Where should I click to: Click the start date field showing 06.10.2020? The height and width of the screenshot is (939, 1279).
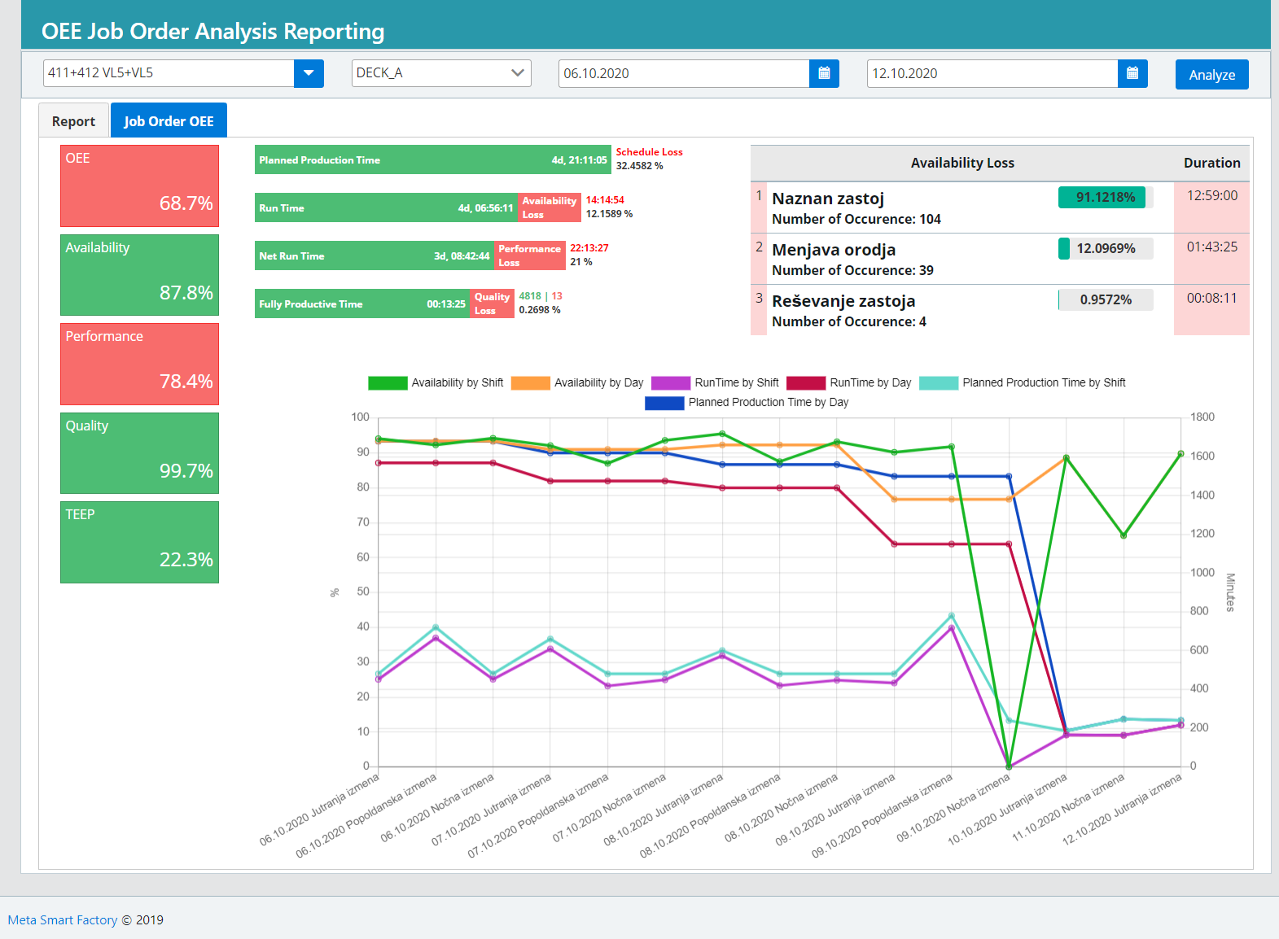point(683,73)
